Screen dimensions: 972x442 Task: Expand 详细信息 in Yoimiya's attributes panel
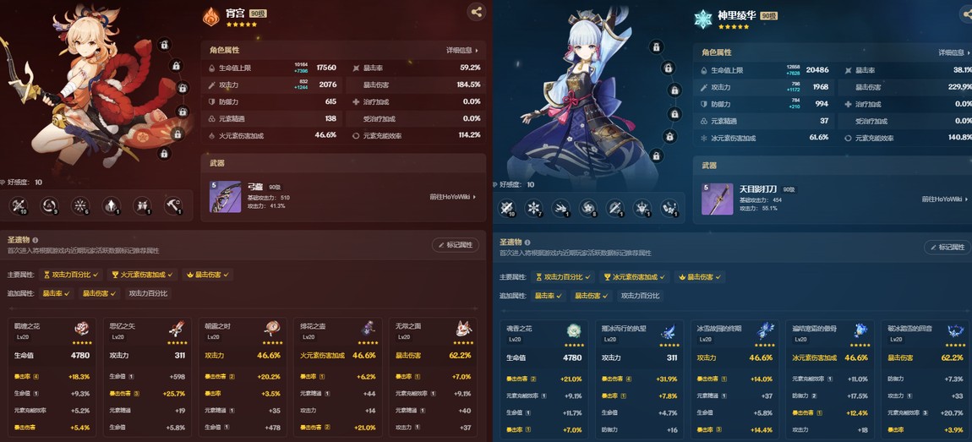(462, 50)
